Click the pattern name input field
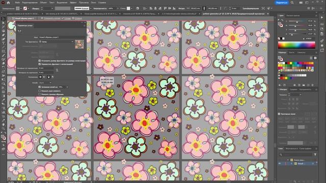Image resolution: width=326 pixels, height=183 pixels. click(x=62, y=37)
